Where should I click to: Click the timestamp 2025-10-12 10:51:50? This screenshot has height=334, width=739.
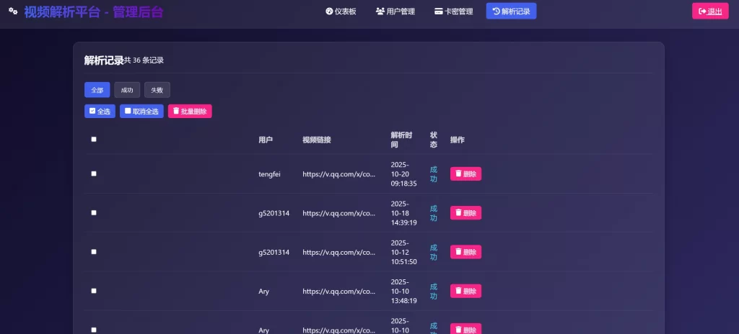tap(404, 252)
